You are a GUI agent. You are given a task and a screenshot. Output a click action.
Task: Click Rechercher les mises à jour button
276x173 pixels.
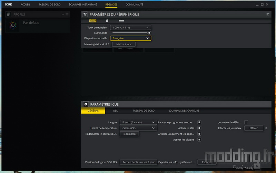click(x=138, y=162)
